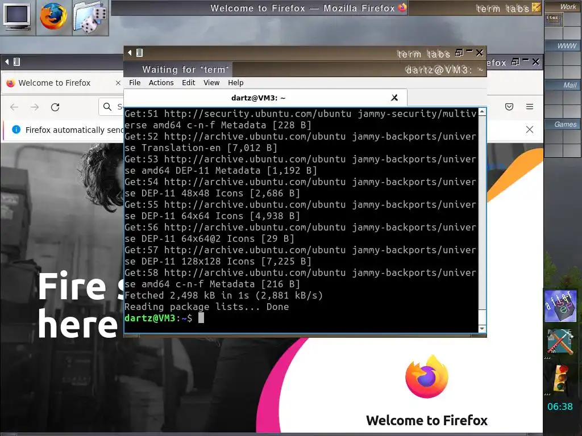The height and width of the screenshot is (436, 582).
Task: Open the File menu in the terminal
Action: click(135, 83)
